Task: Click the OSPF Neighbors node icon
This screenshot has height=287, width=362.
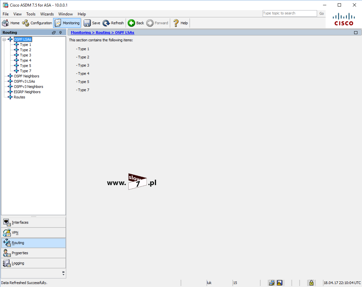Action: coord(10,76)
